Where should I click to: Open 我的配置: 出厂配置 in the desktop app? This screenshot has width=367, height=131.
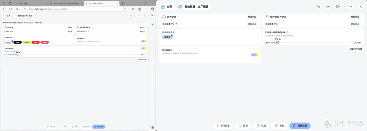tap(194, 7)
